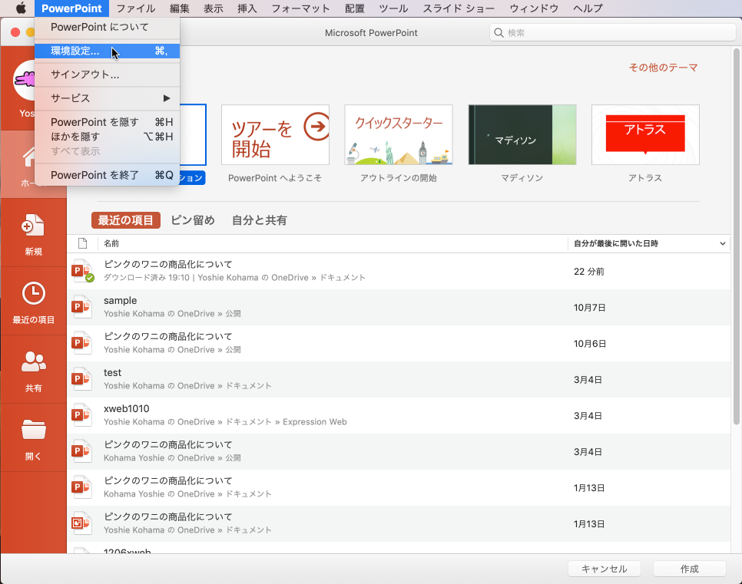The width and height of the screenshot is (742, 584).
Task: Open the ツール menu
Action: click(393, 8)
